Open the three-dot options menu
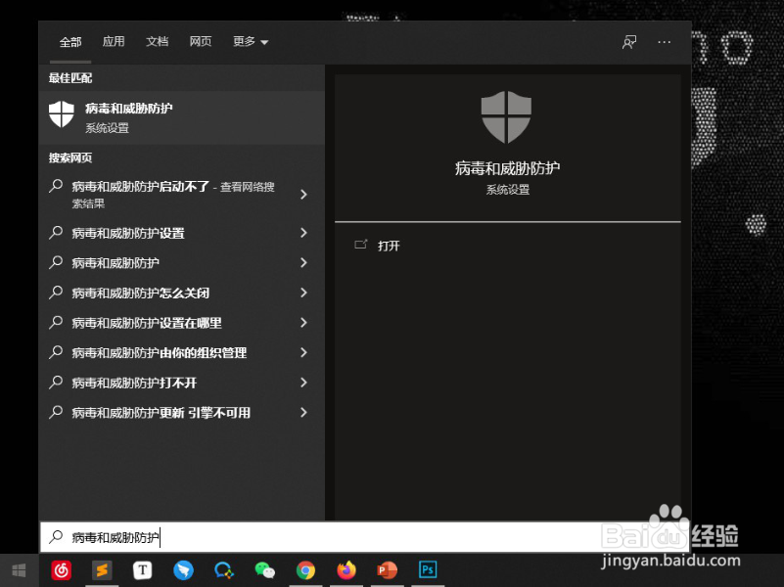784x587 pixels. [664, 42]
